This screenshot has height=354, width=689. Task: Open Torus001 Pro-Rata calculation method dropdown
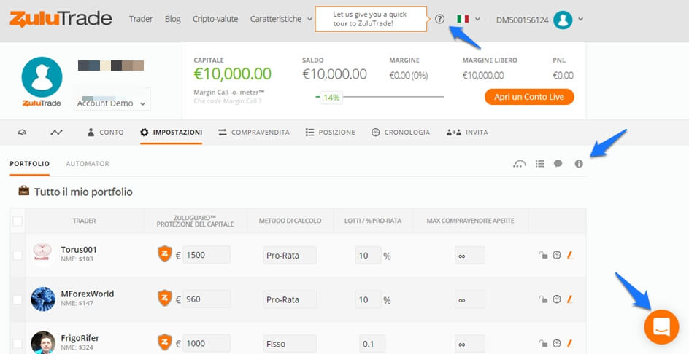290,255
